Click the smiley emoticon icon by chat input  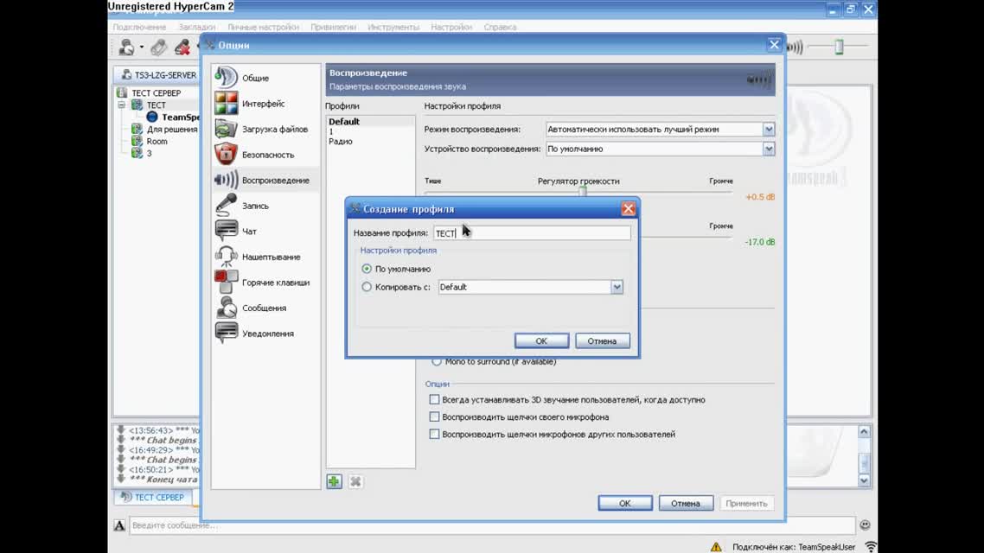coord(865,524)
